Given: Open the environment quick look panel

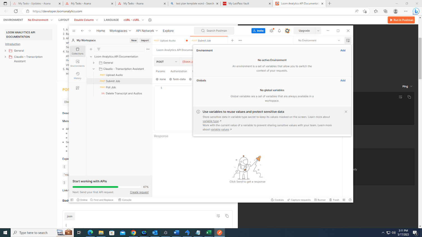Looking at the screenshot, I should click(348, 40).
